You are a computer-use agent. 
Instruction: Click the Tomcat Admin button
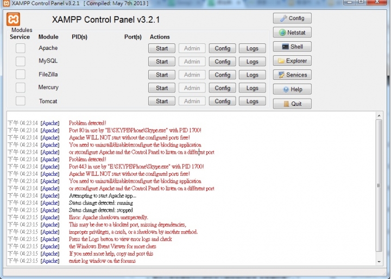tap(192, 101)
